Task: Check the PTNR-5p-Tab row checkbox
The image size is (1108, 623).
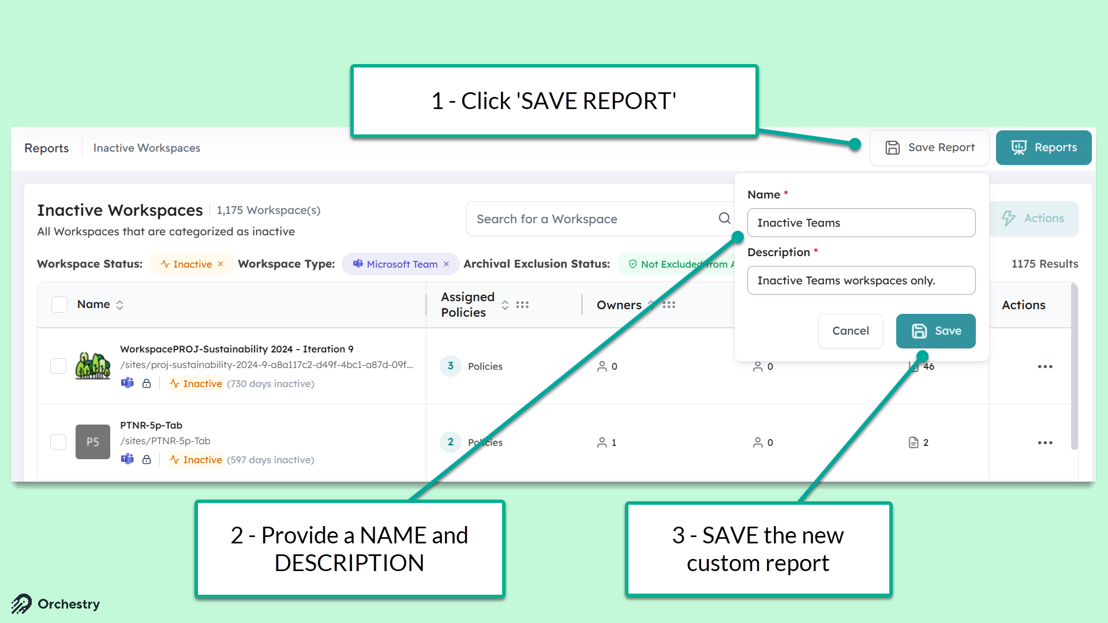Action: coord(58,442)
